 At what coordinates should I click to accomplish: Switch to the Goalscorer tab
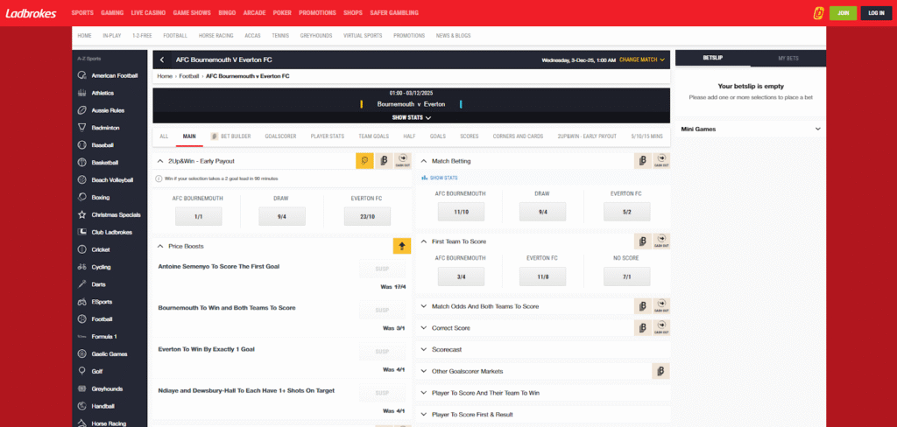click(280, 136)
